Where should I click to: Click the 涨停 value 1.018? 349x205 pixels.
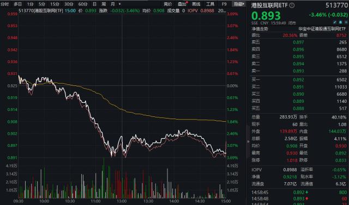pos(292,160)
